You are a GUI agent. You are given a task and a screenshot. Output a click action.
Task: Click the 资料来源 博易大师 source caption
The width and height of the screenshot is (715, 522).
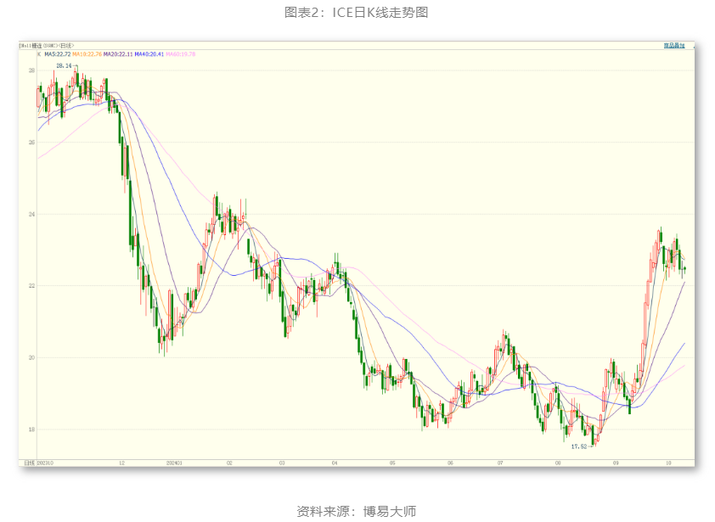pyautogui.click(x=357, y=510)
